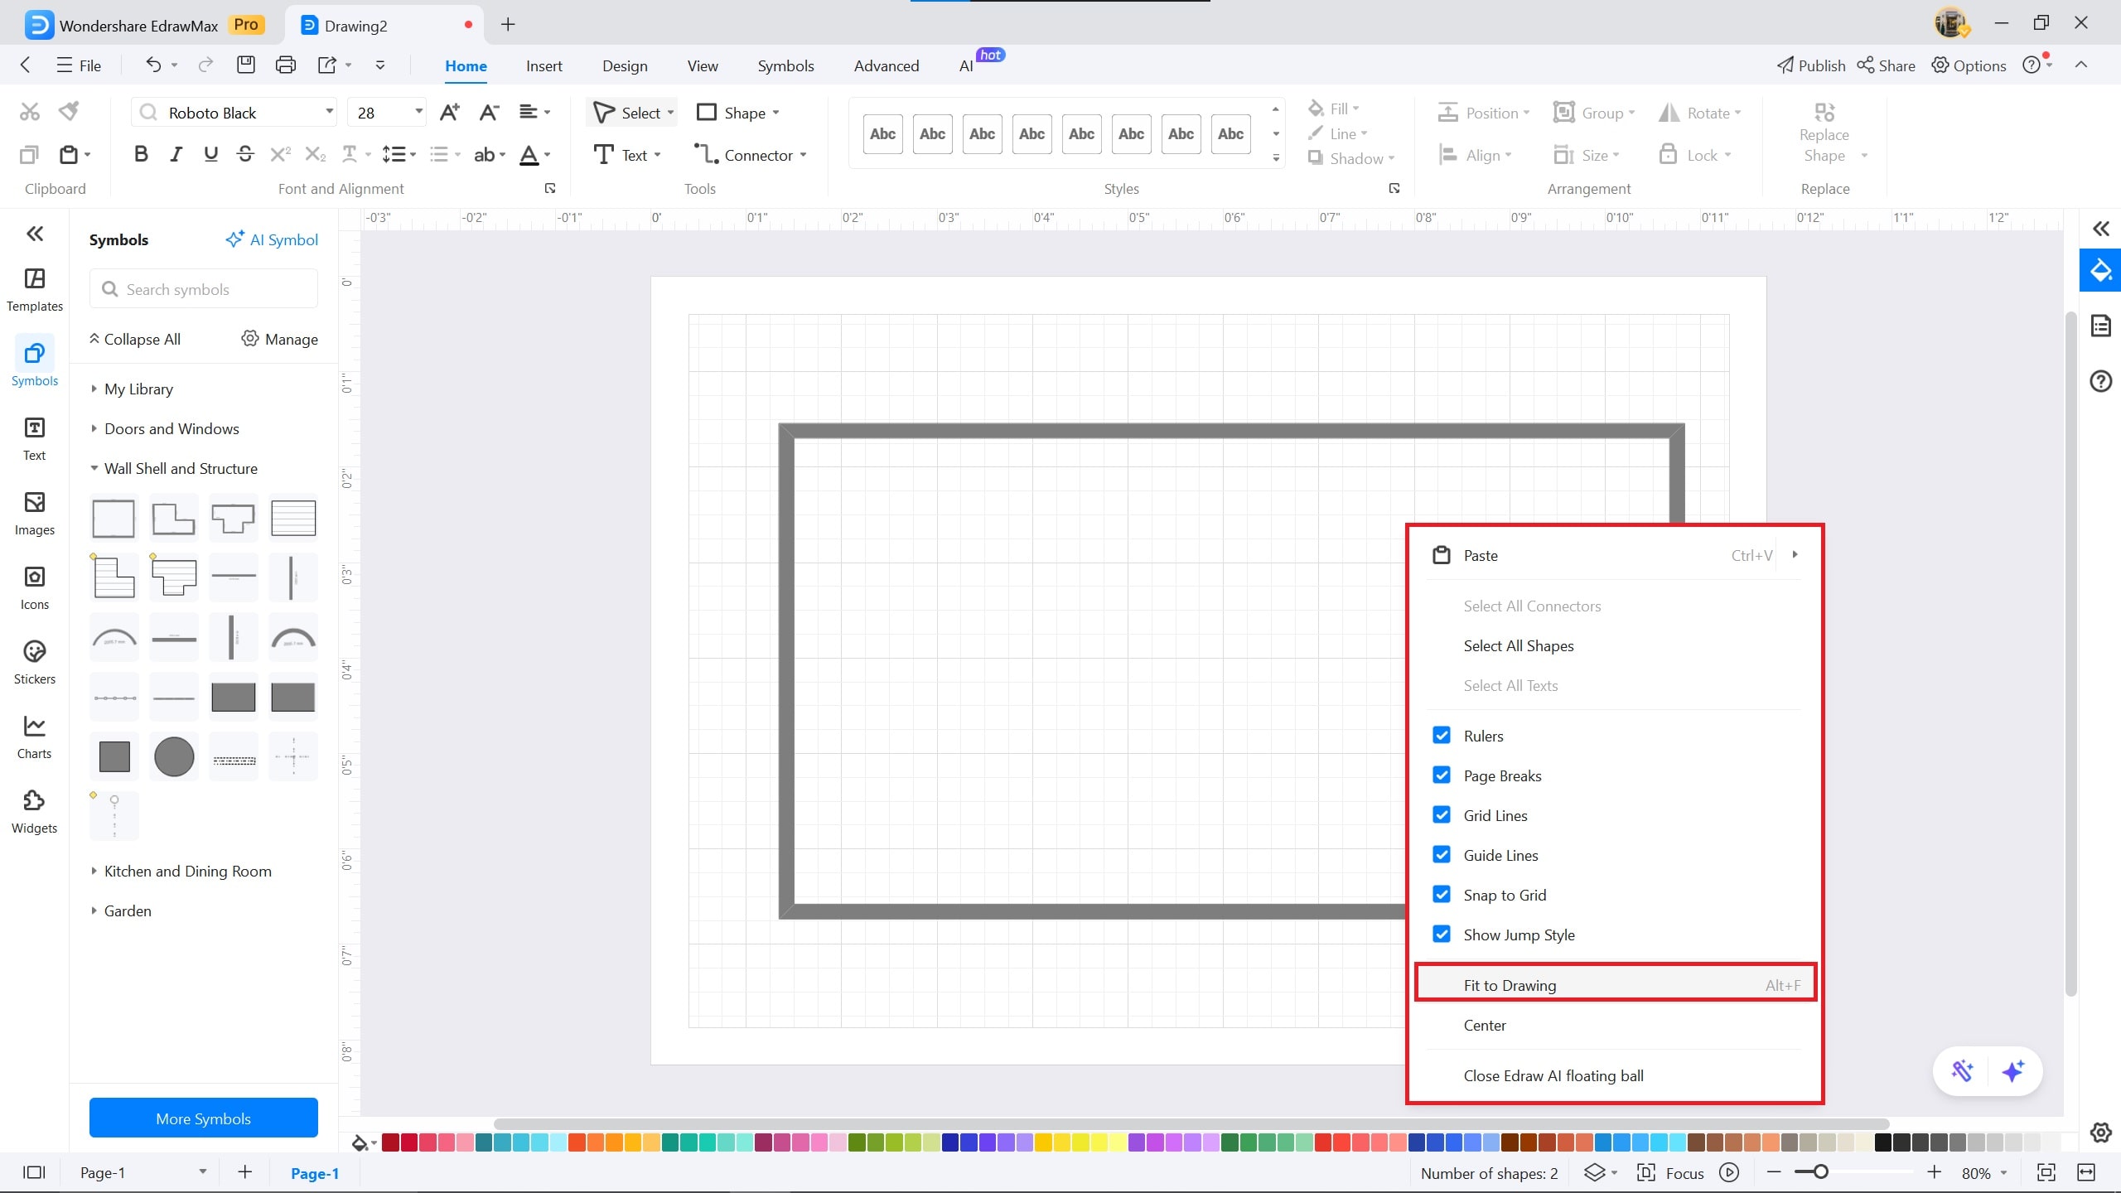Click the Bold formatting icon

[141, 154]
